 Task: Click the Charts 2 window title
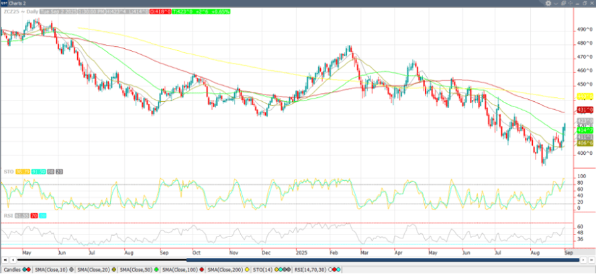pyautogui.click(x=17, y=3)
